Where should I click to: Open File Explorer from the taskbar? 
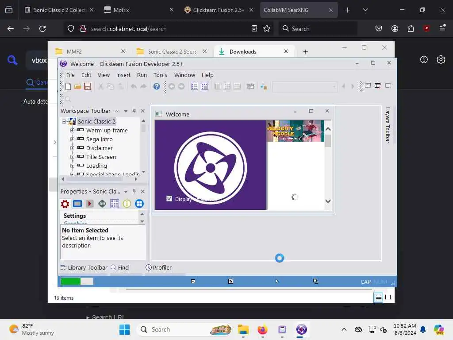click(243, 329)
